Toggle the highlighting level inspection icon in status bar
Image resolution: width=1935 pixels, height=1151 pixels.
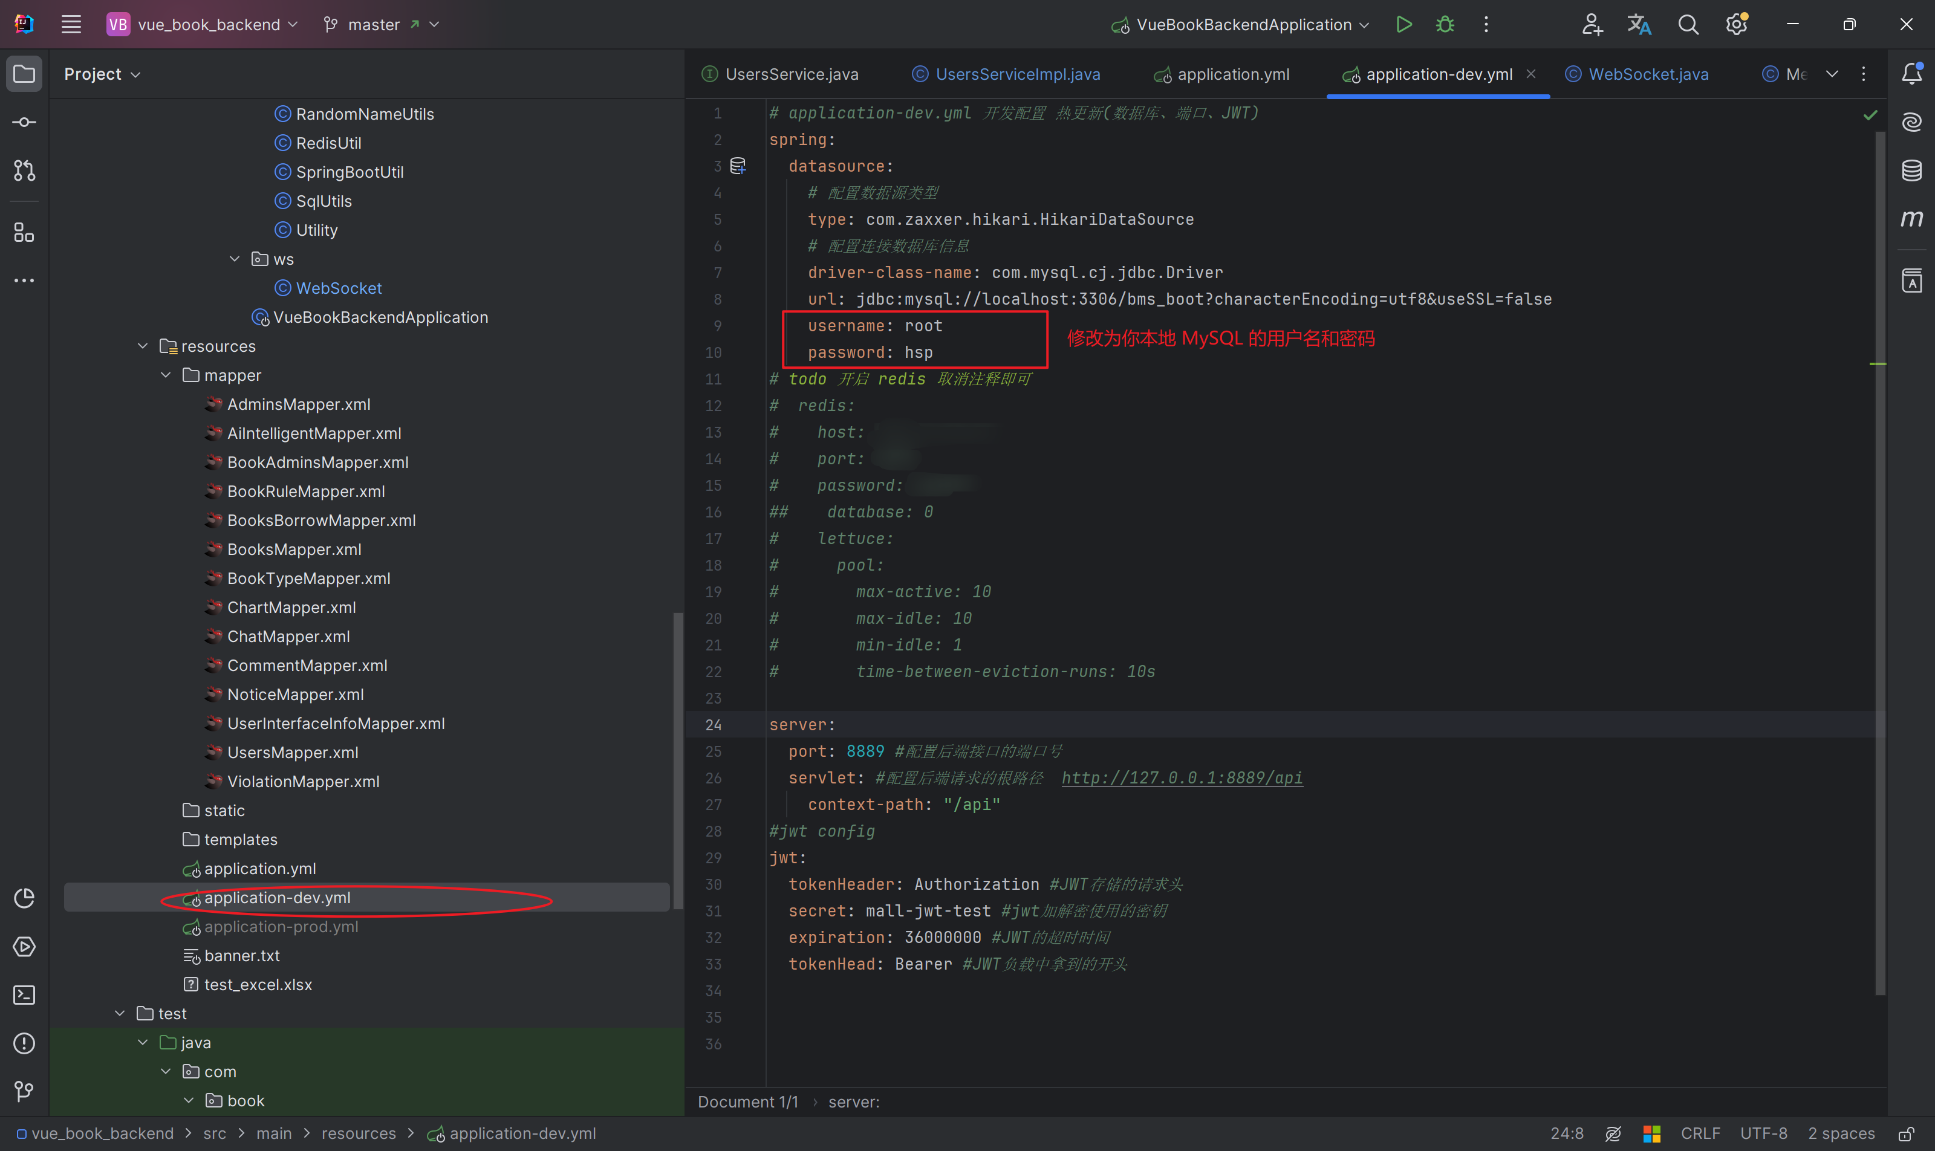pos(1613,1134)
